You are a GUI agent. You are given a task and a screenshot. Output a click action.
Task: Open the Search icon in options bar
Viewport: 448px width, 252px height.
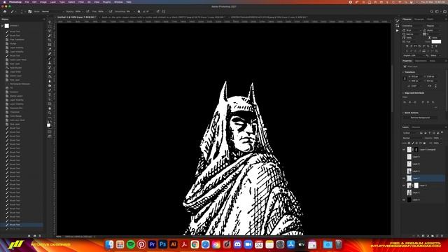tap(431, 11)
